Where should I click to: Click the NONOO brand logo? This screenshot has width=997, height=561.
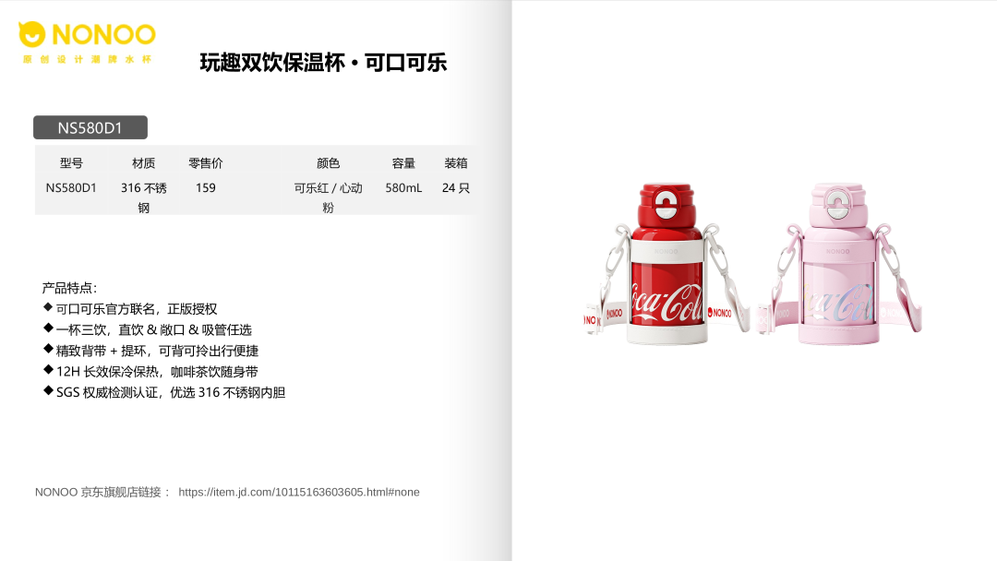pos(87,35)
